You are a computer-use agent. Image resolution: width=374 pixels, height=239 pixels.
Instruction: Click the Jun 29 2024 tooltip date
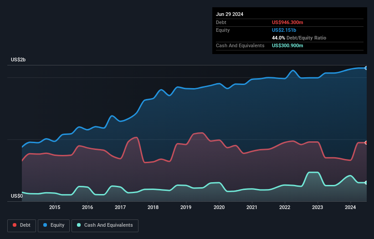click(x=230, y=14)
